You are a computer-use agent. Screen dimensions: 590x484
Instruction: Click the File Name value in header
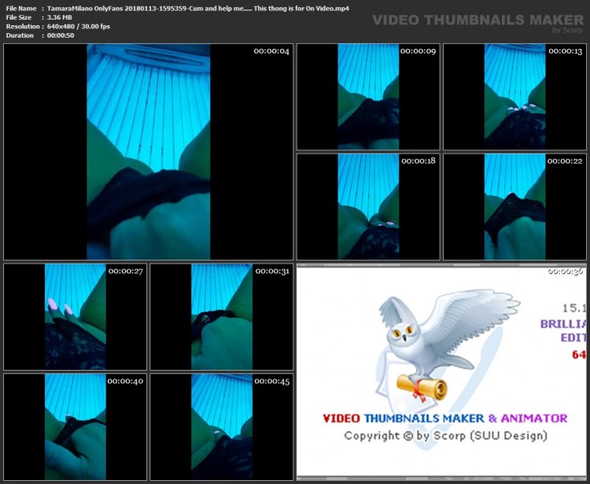point(198,8)
